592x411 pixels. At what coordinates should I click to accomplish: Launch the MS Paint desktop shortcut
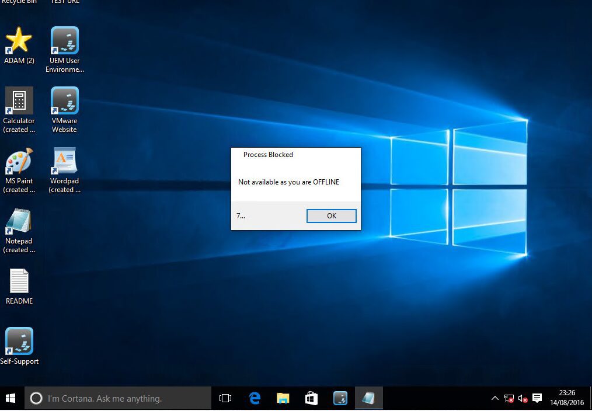point(19,170)
